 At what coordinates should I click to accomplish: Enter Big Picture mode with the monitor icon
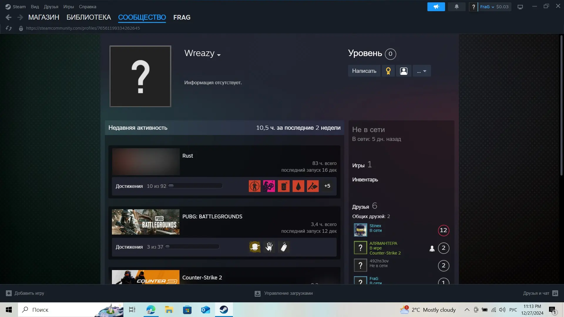pyautogui.click(x=520, y=6)
